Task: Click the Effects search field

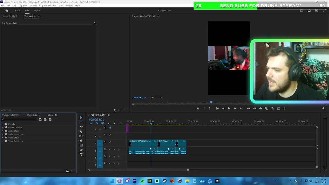Action: tap(19, 119)
